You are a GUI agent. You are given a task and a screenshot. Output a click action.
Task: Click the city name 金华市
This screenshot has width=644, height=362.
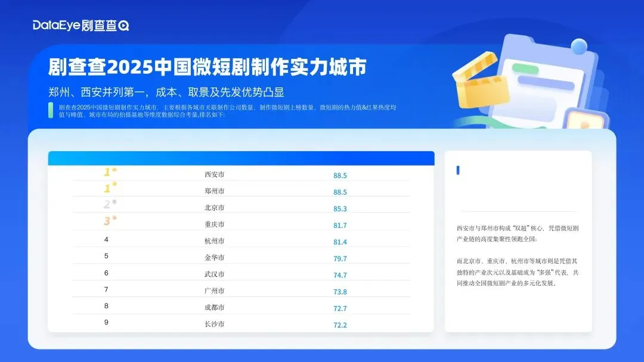(215, 258)
